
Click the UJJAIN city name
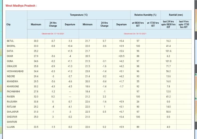(11, 127)
